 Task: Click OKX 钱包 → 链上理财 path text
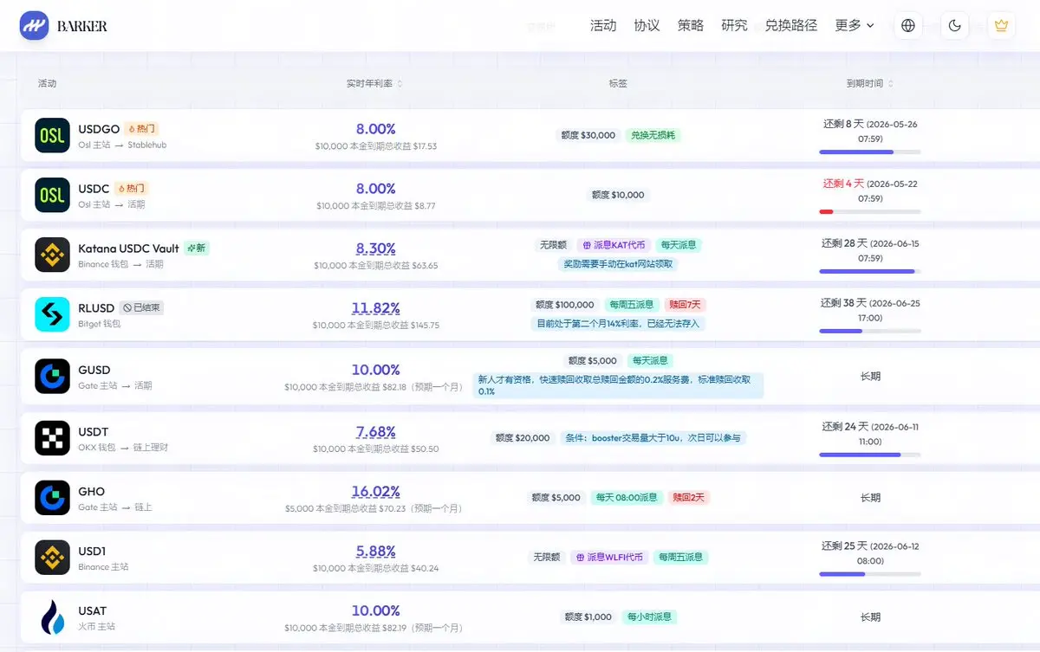(123, 448)
